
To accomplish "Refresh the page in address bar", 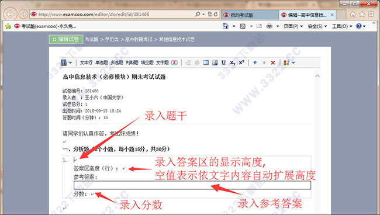I will coord(216,14).
